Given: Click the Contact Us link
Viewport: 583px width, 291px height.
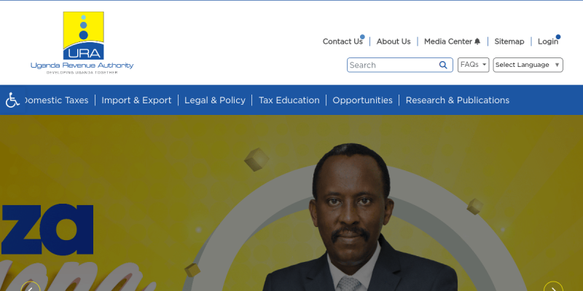Looking at the screenshot, I should point(343,41).
